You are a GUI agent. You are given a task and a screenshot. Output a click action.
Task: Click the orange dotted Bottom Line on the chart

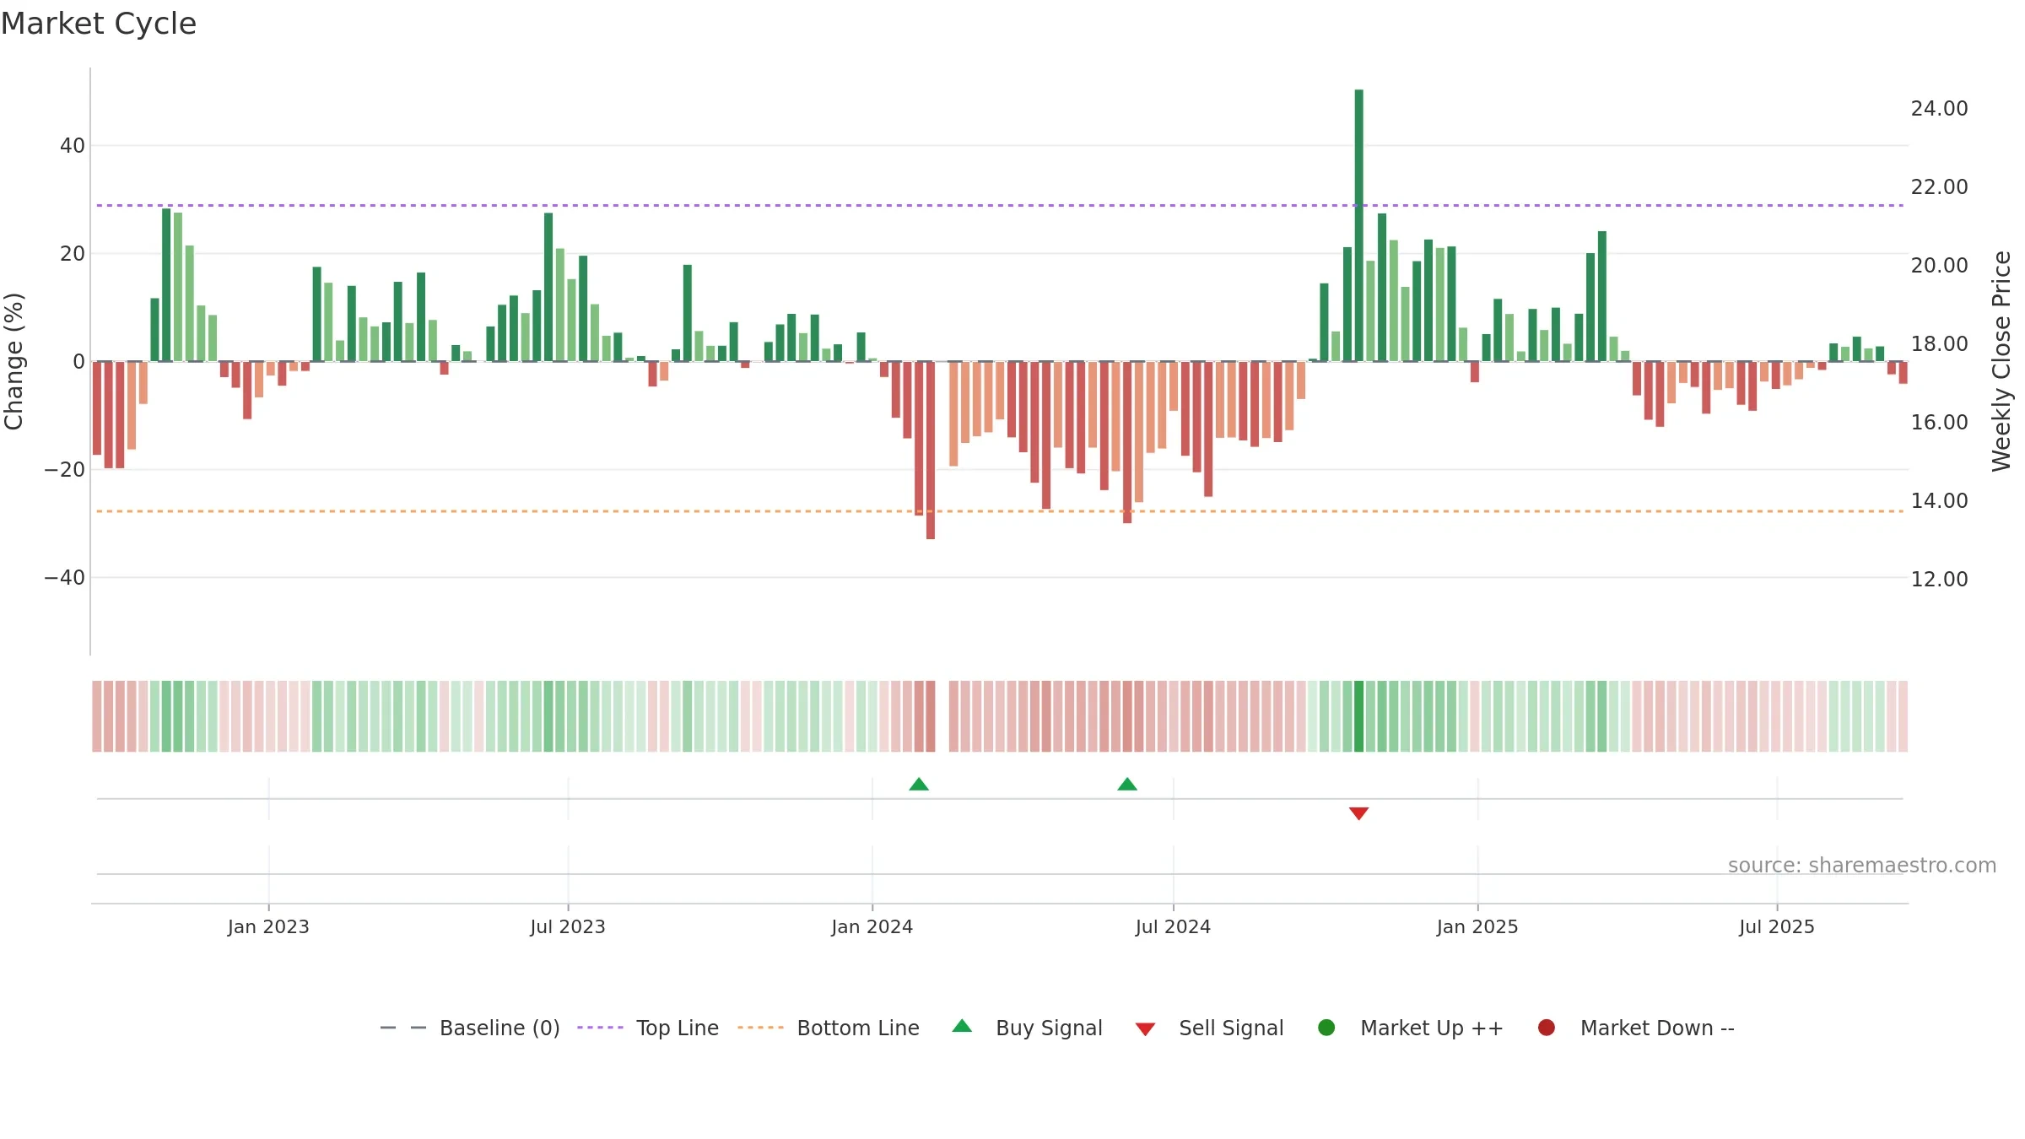[1000, 511]
